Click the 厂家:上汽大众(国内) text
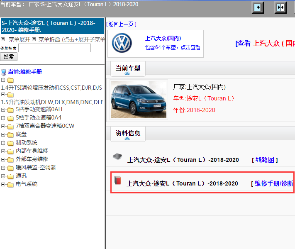Viewport: 295px width, 249px height. tap(200, 87)
